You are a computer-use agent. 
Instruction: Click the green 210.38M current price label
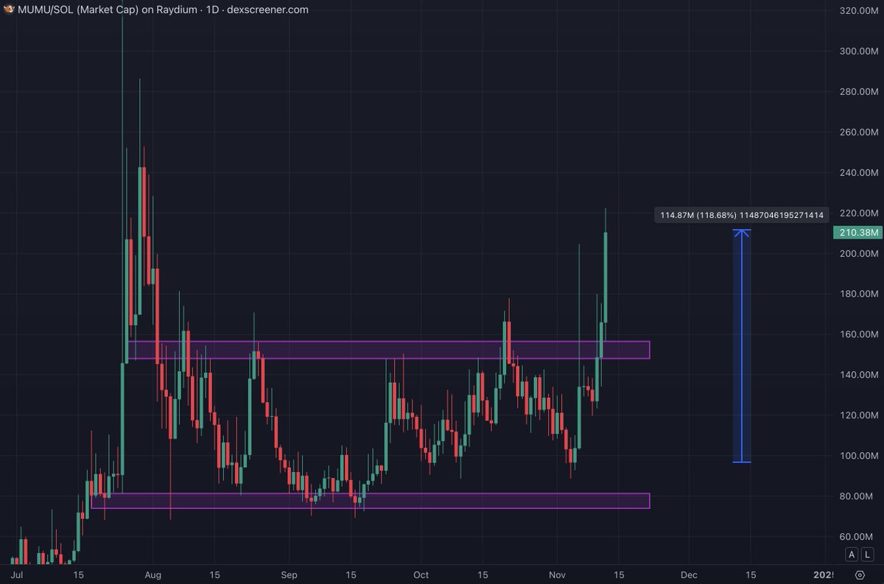click(x=857, y=232)
